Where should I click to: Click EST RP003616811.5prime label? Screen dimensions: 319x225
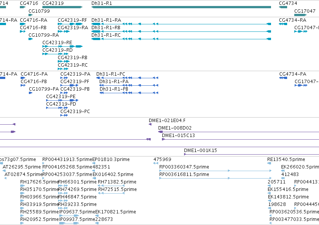(184, 174)
